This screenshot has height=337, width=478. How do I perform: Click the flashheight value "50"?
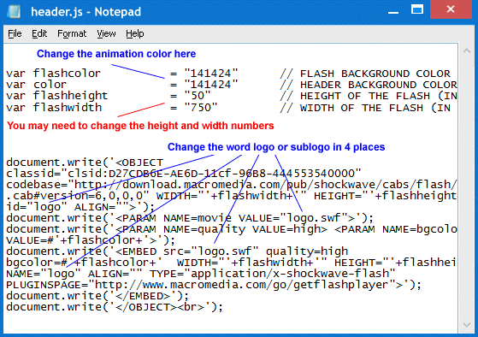(x=198, y=96)
